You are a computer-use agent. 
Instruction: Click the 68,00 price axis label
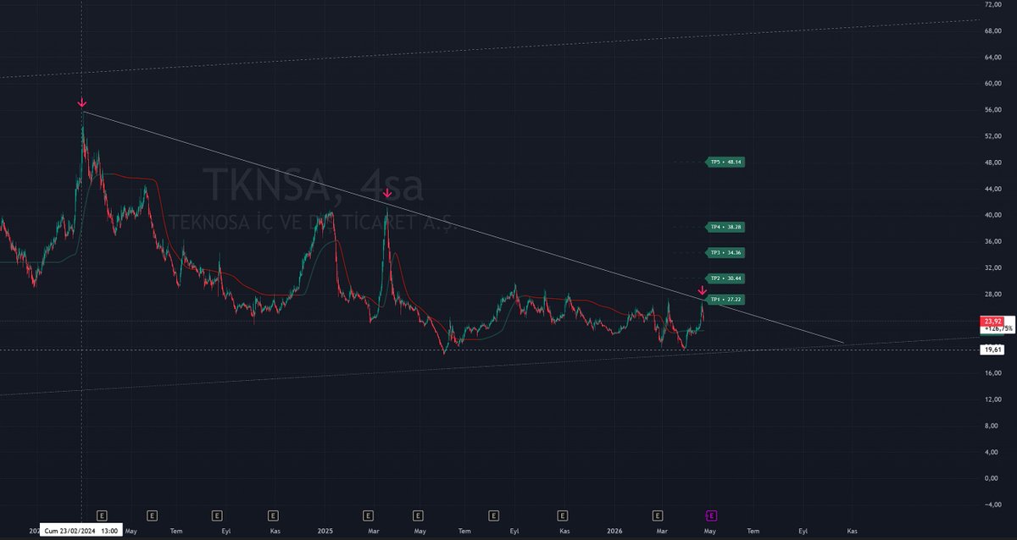pos(993,31)
